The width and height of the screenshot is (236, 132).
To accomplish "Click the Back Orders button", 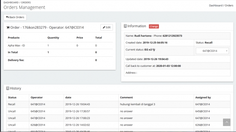I will tap(15, 17).
